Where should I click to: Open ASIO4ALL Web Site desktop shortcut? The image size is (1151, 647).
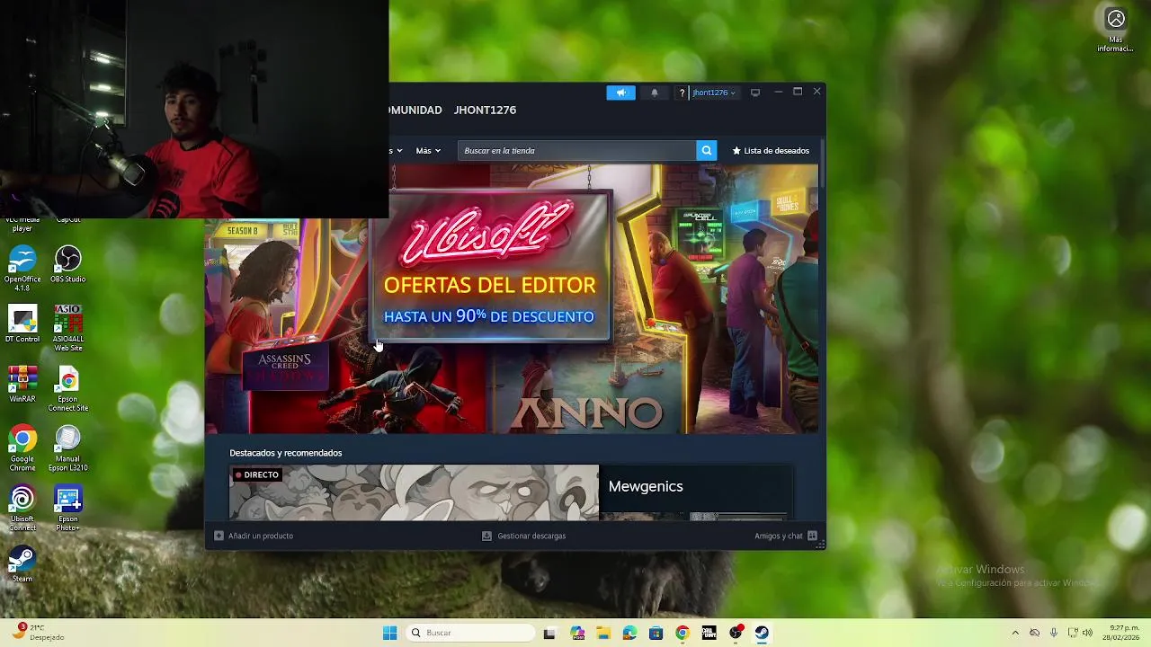[68, 328]
